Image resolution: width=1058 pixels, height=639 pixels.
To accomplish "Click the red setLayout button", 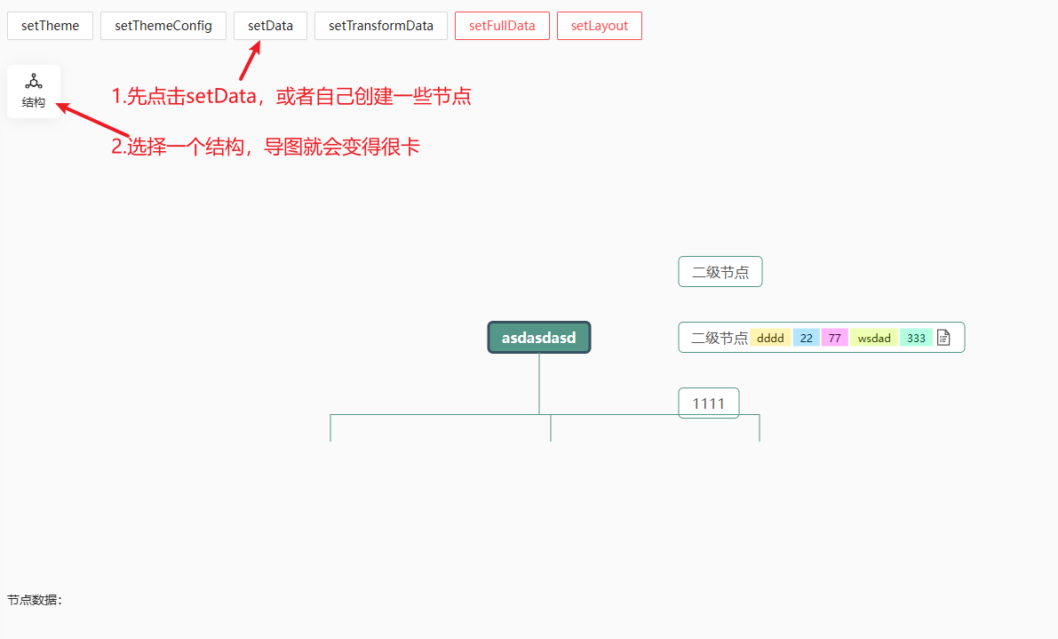I will point(600,26).
